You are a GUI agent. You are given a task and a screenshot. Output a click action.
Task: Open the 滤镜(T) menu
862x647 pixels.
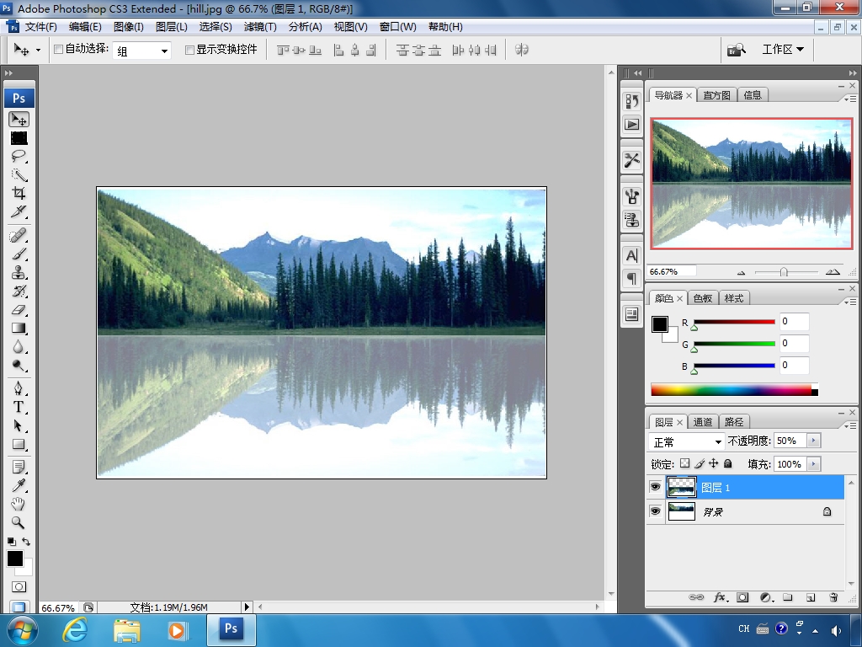(x=260, y=27)
